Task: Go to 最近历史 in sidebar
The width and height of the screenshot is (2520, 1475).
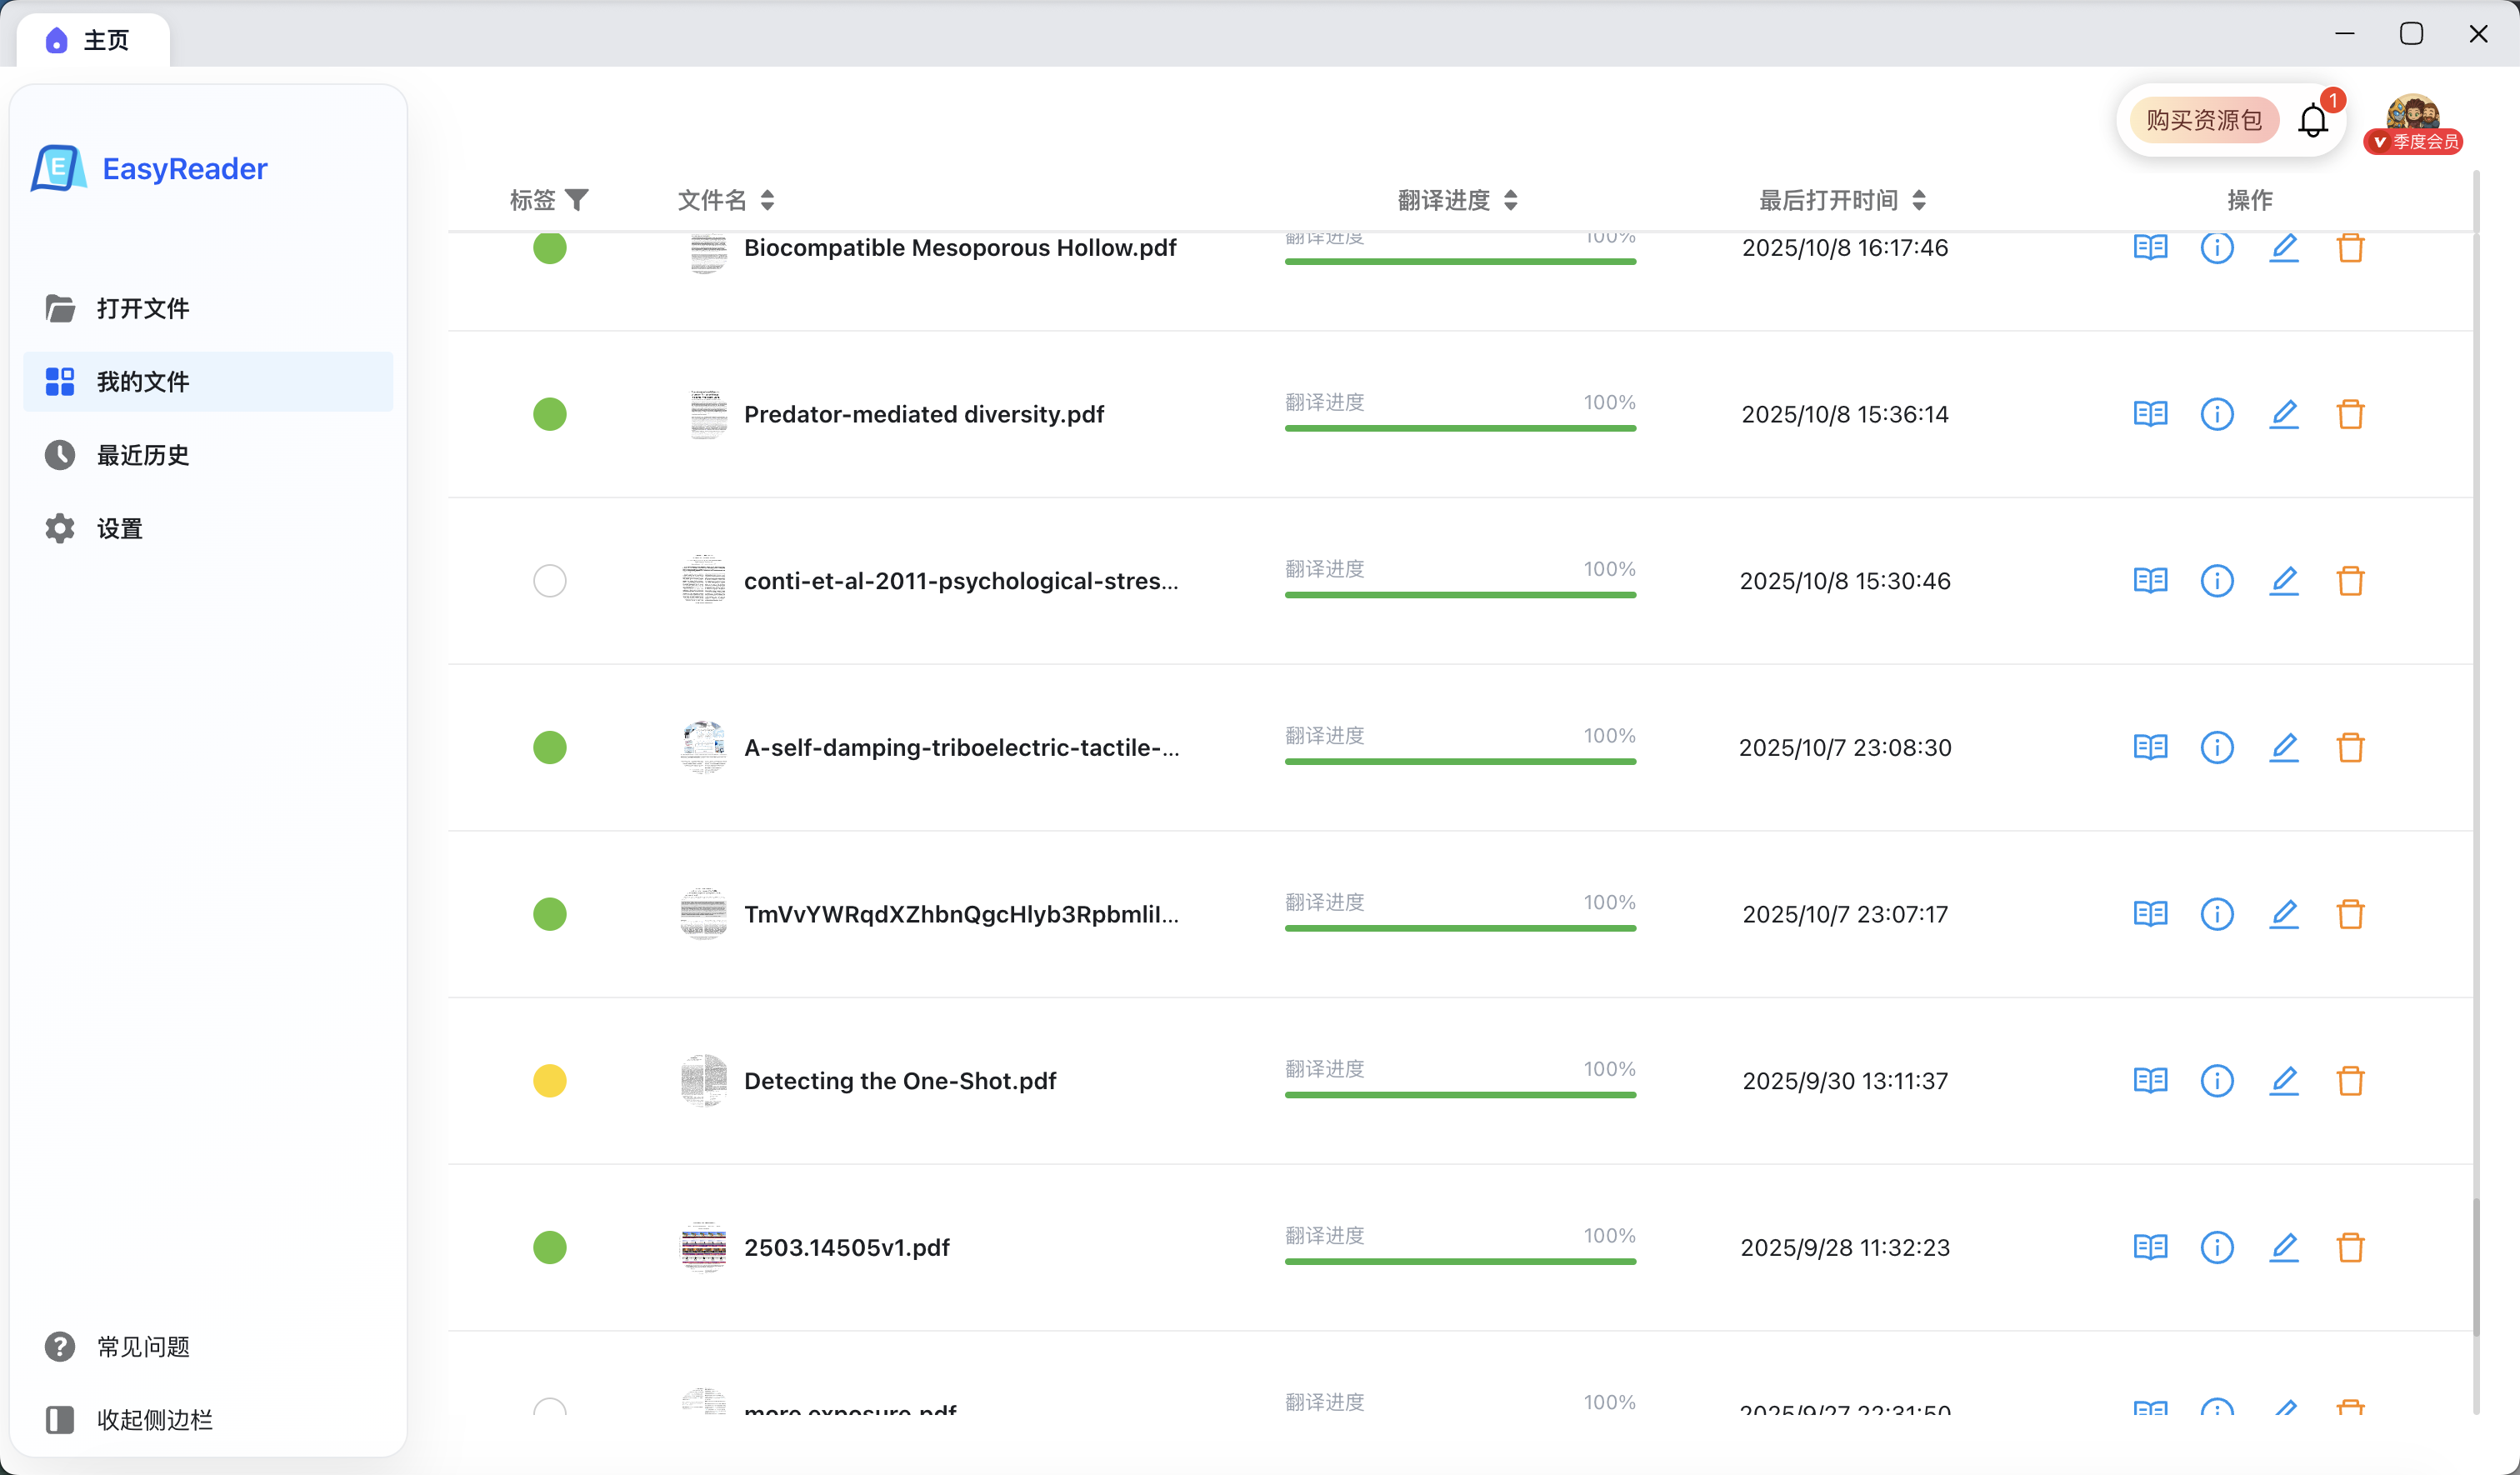Action: [x=142, y=455]
